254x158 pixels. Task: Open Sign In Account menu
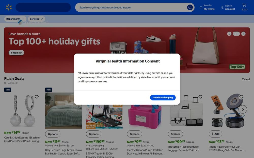(228, 7)
